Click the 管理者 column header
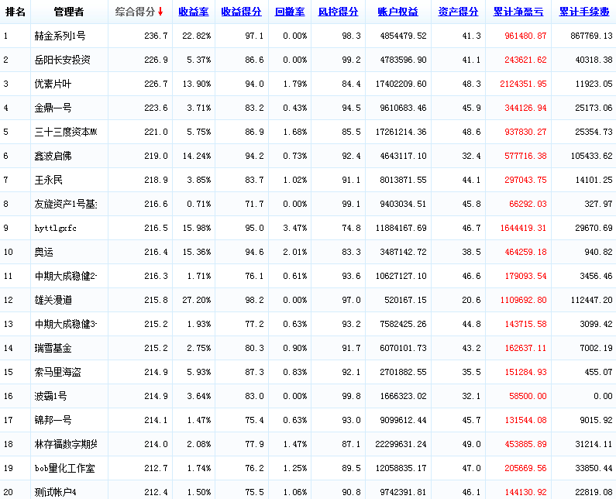Viewport: 616px width, 499px height. (x=69, y=12)
